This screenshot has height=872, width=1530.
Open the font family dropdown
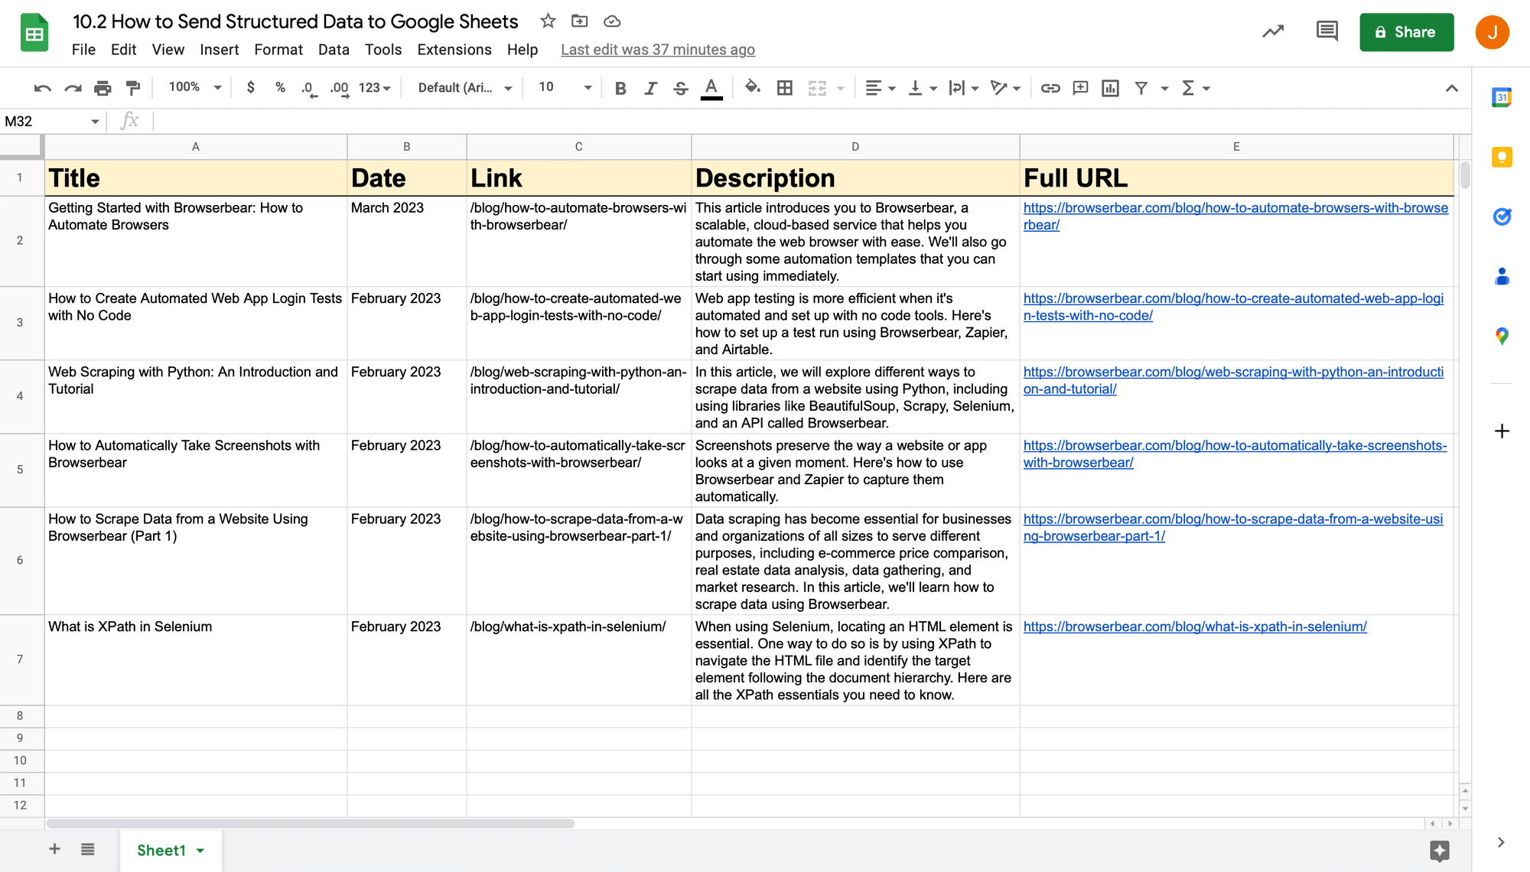click(462, 87)
